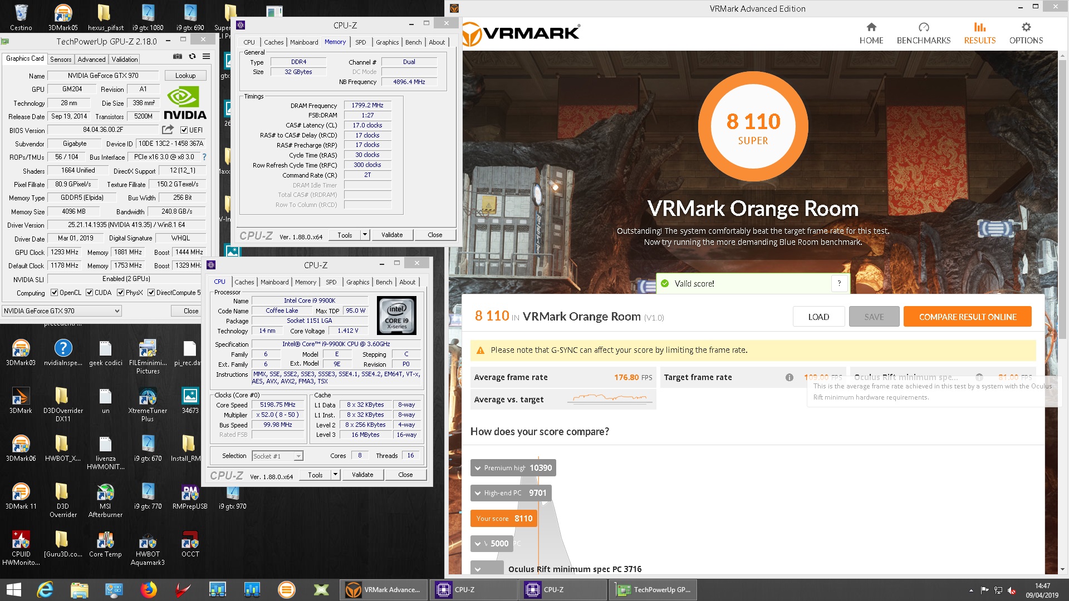Screen dimensions: 1069x601
Task: Toggle the CUDA checkbox in GPU-Z
Action: 89,293
